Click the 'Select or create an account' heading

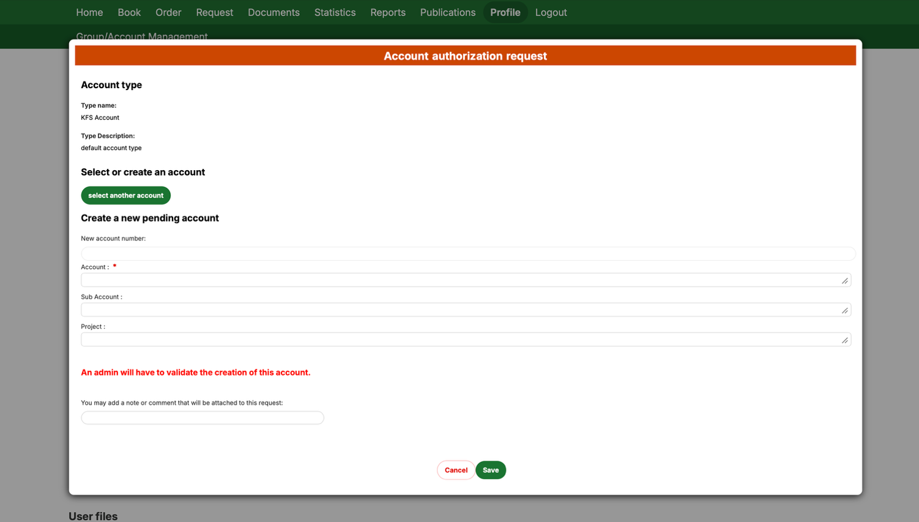pyautogui.click(x=143, y=172)
